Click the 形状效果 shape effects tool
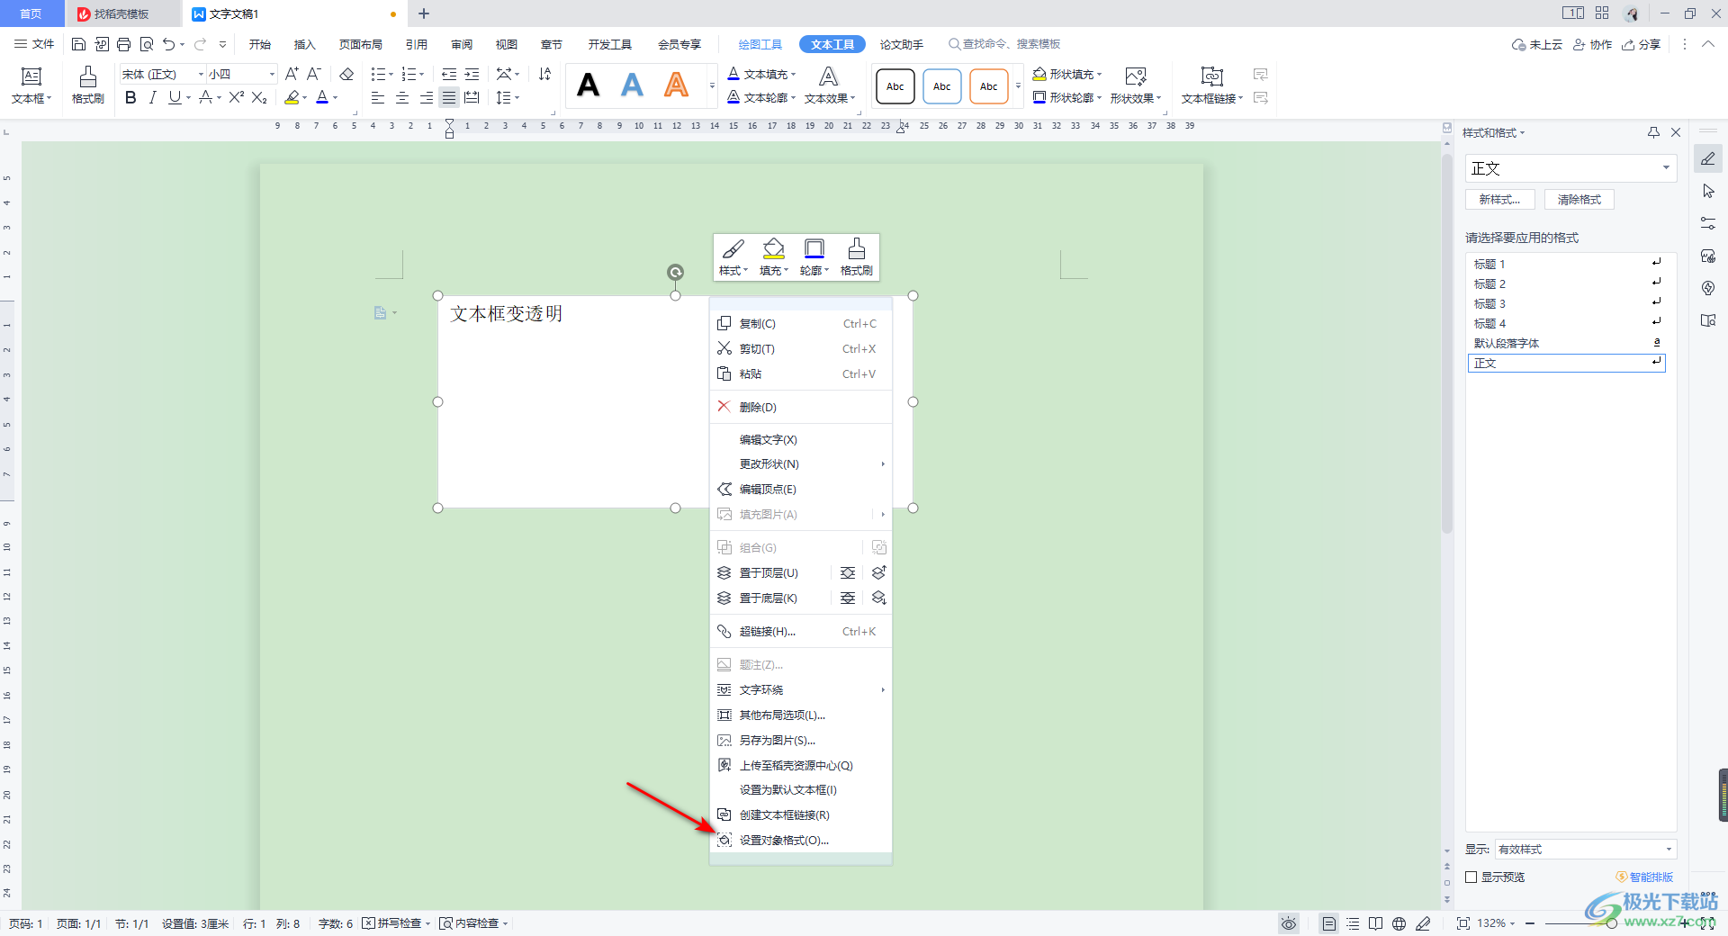 (x=1133, y=97)
